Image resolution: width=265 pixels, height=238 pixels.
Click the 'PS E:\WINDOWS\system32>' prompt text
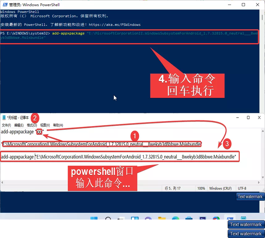click(25, 33)
